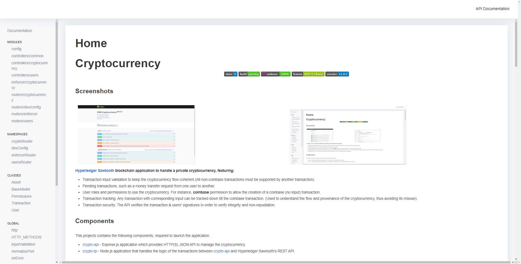Click the stars badge
This screenshot has height=264, width=521.
(231, 74)
